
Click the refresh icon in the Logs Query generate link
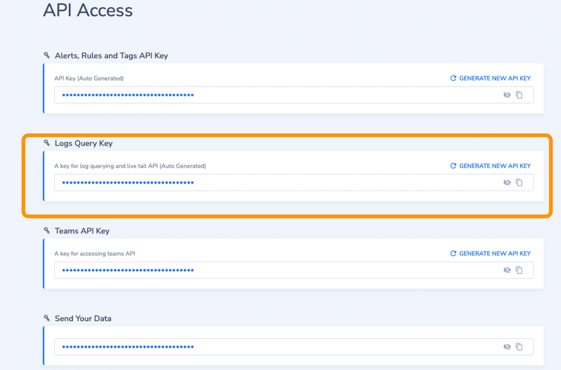[x=453, y=166]
